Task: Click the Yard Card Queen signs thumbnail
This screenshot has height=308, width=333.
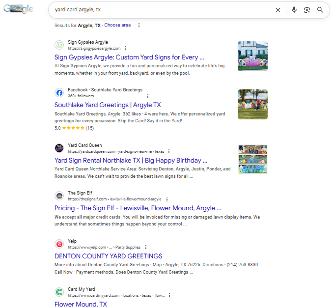Action: click(252, 160)
